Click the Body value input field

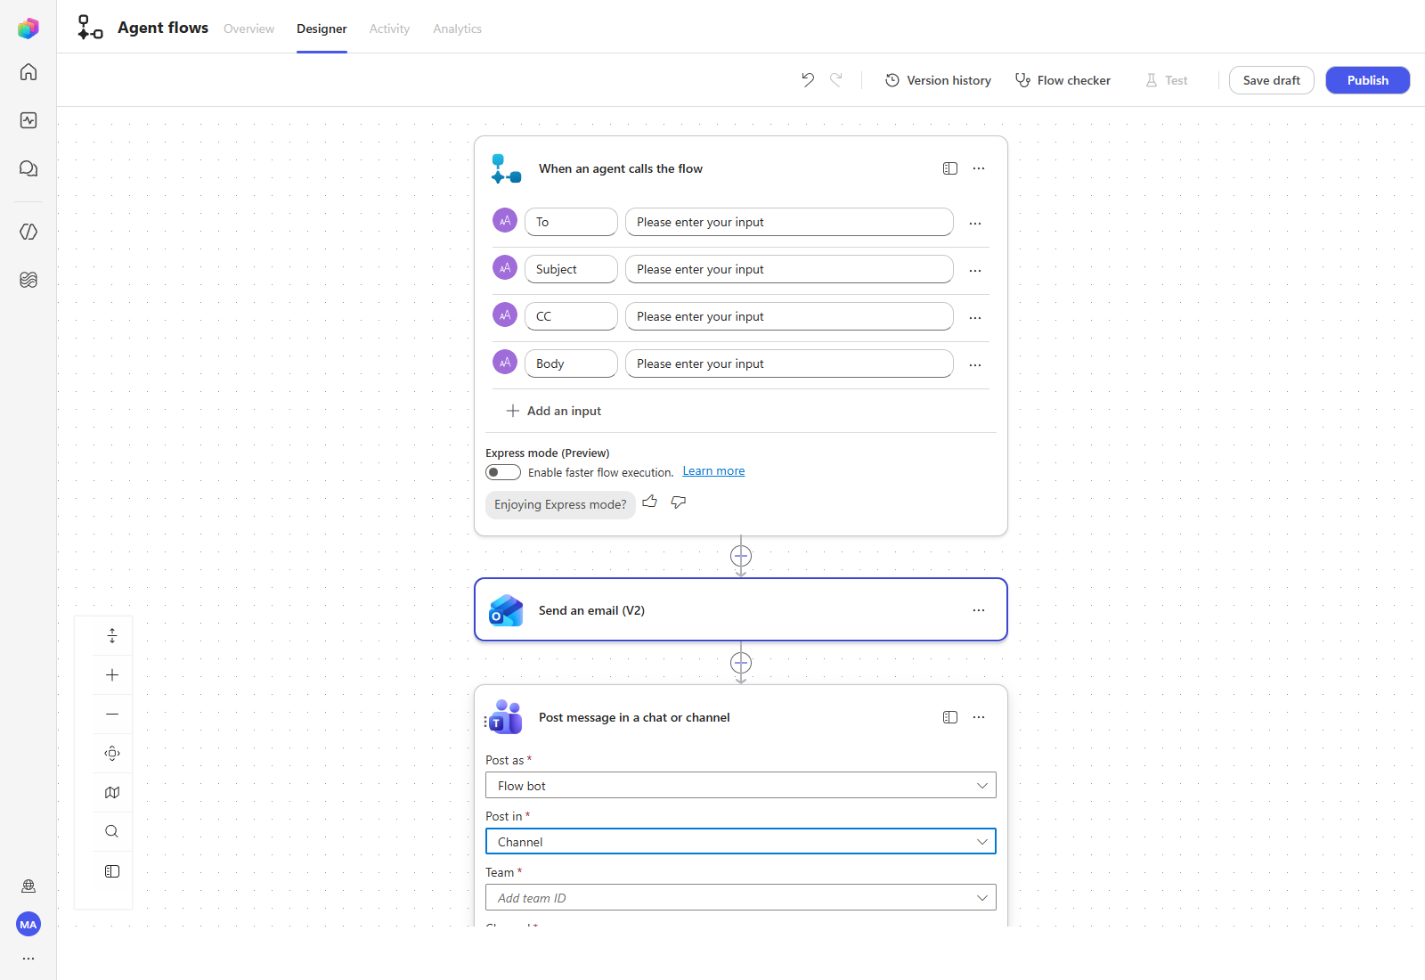pos(789,363)
